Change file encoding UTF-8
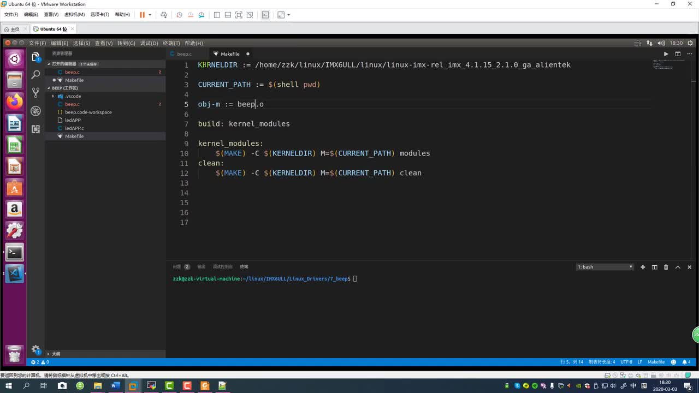 (626, 362)
